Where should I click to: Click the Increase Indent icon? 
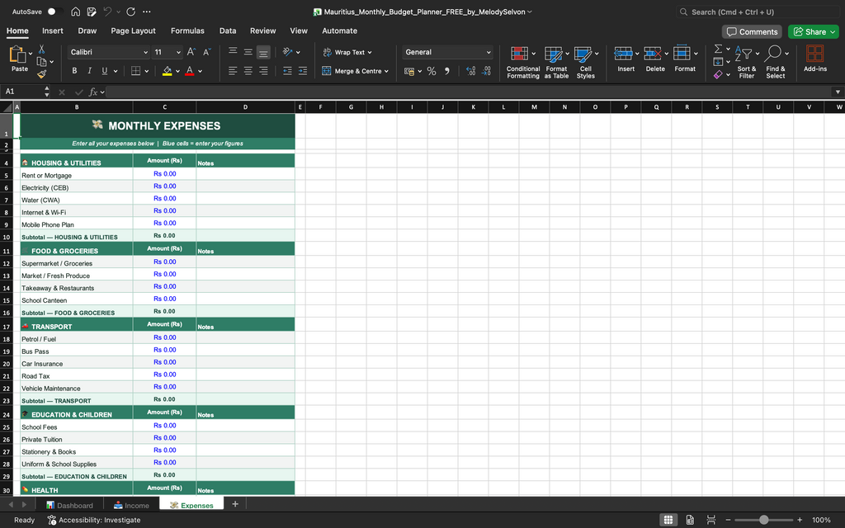pyautogui.click(x=302, y=71)
